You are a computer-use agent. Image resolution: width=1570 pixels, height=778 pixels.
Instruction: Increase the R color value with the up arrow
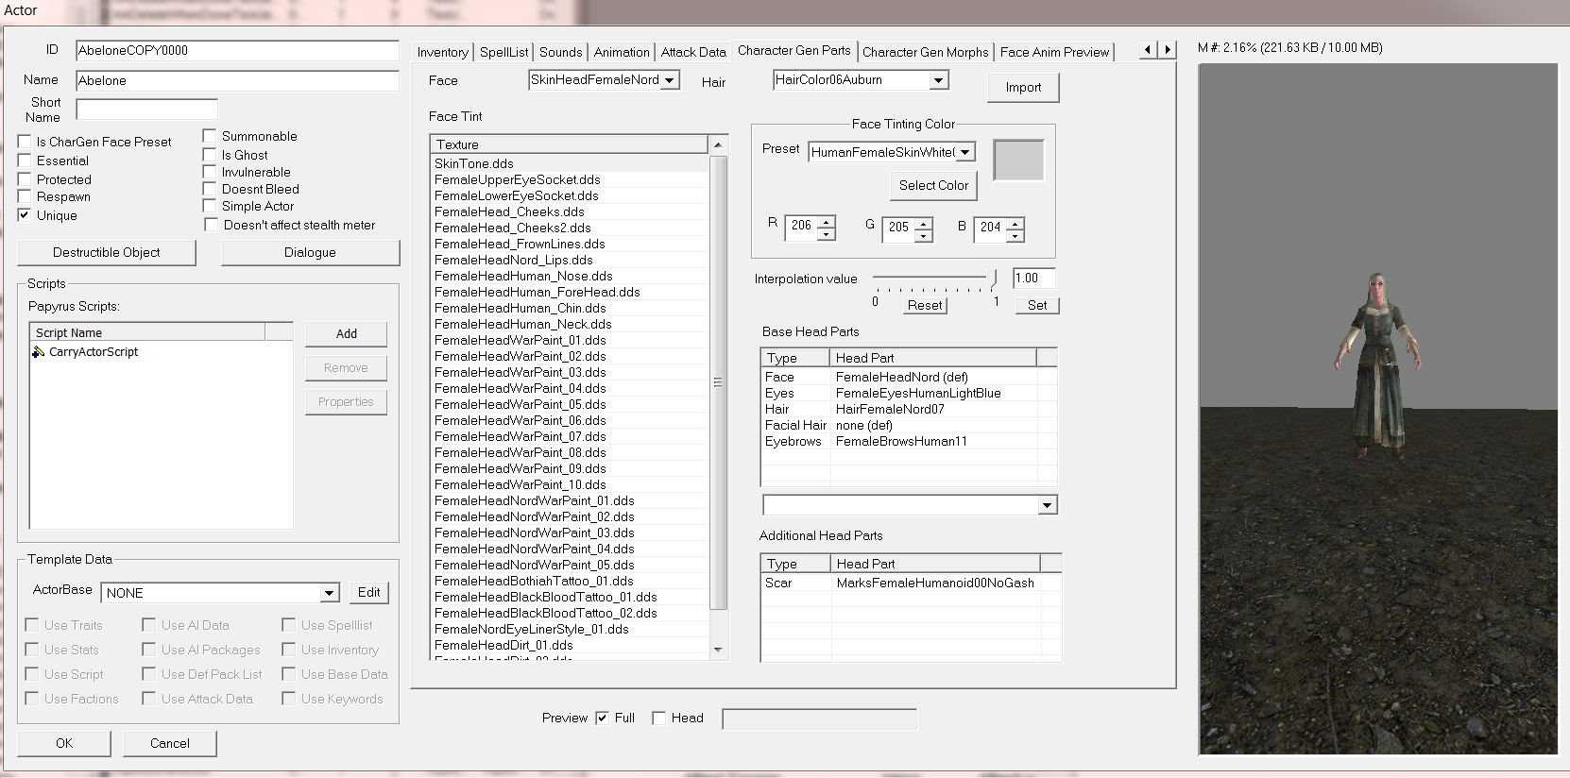pyautogui.click(x=826, y=222)
